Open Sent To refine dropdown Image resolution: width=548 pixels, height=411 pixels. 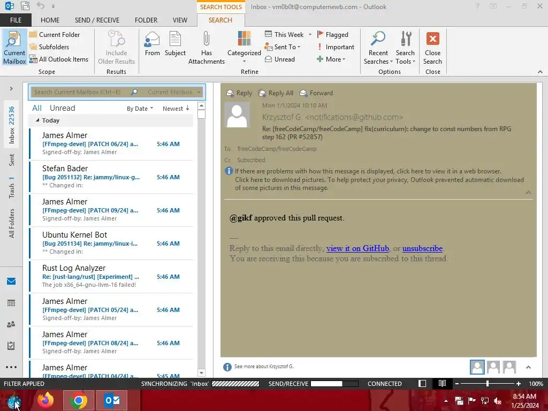point(283,47)
